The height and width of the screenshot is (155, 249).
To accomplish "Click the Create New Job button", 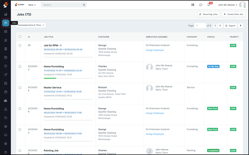I will coord(233,14).
